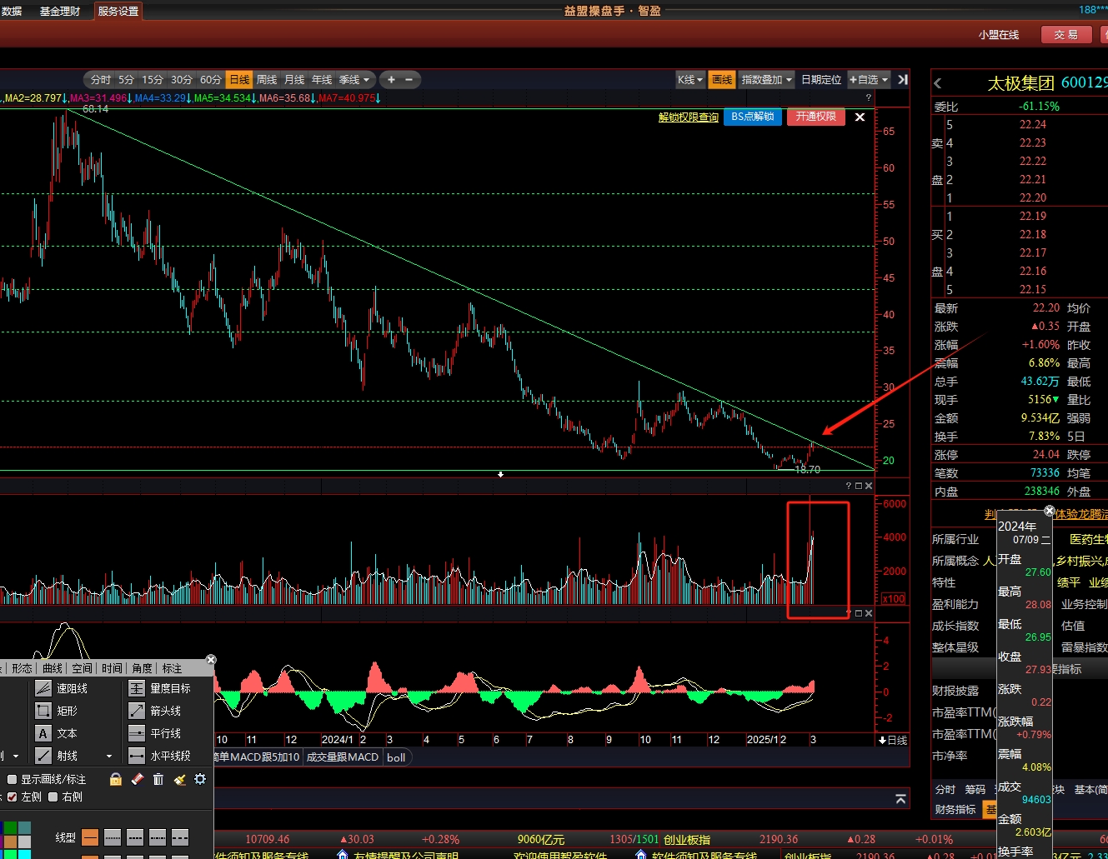The width and height of the screenshot is (1108, 859).
Task: Close the BS点解锁 promotion bar
Action: [x=860, y=117]
